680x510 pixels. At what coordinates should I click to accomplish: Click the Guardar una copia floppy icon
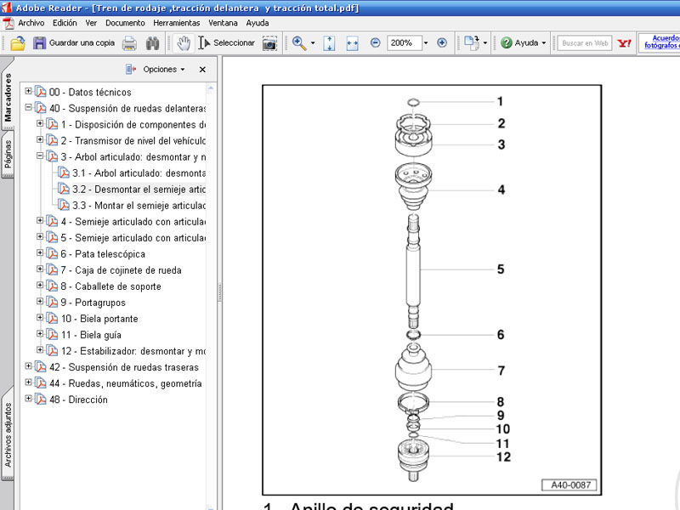point(39,43)
